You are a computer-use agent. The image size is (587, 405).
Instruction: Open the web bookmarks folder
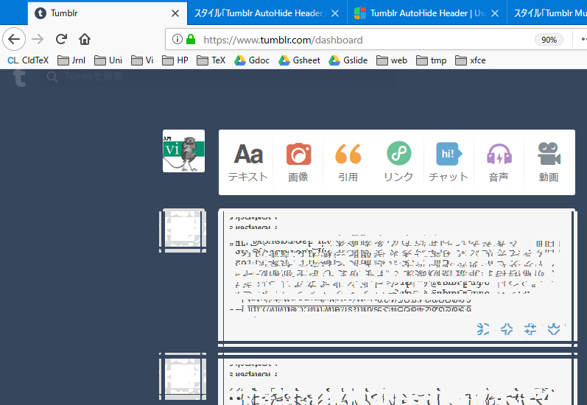pos(392,60)
